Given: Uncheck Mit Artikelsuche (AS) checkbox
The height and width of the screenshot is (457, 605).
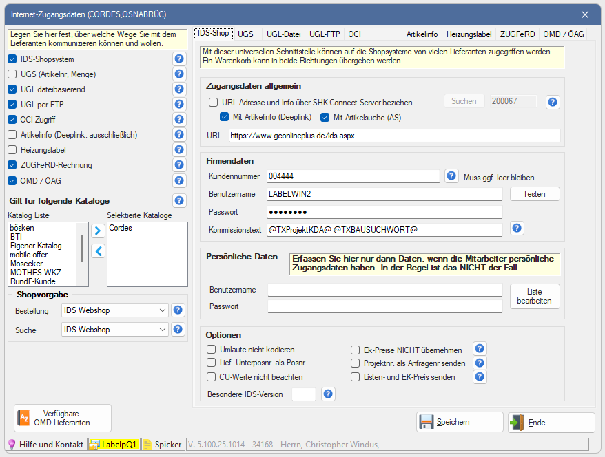Looking at the screenshot, I should coord(326,117).
